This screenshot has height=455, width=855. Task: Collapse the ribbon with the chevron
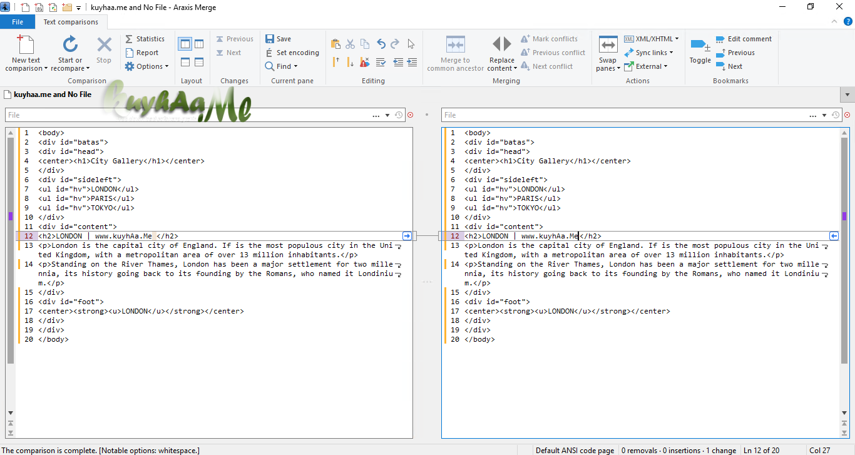pos(835,21)
